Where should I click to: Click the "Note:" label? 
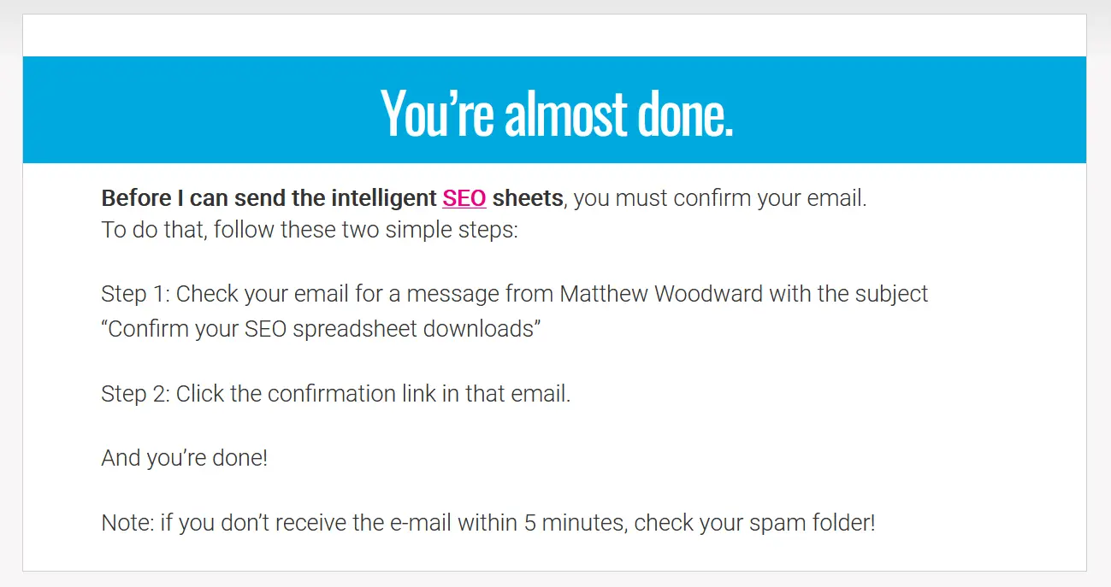point(127,522)
